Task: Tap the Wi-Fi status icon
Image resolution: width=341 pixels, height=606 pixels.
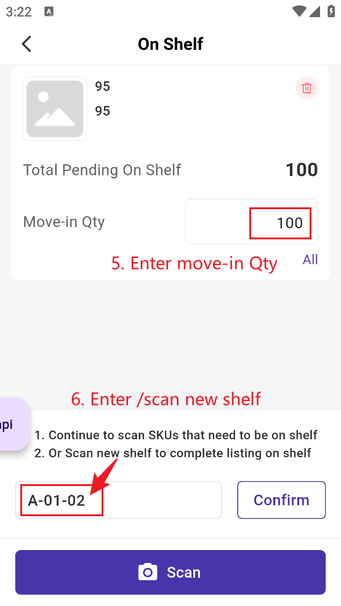Action: [299, 11]
